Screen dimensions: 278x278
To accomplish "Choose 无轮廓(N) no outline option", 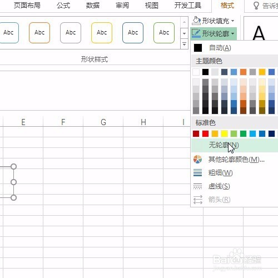I will tap(235, 145).
